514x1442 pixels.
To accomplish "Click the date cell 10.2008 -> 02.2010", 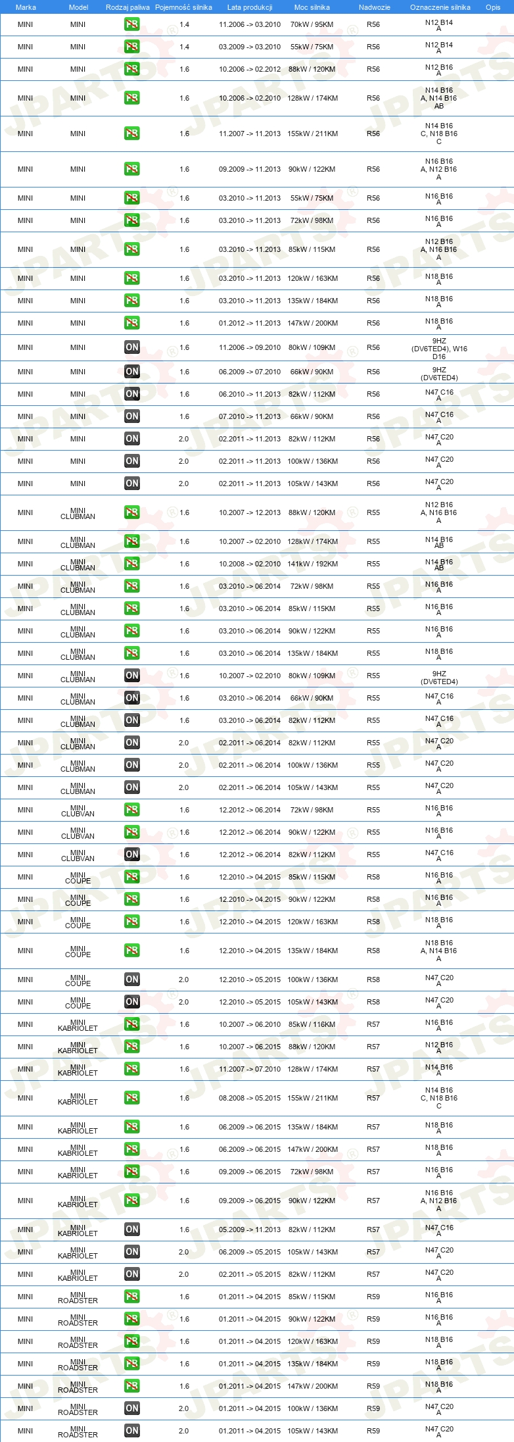I will point(250,564).
